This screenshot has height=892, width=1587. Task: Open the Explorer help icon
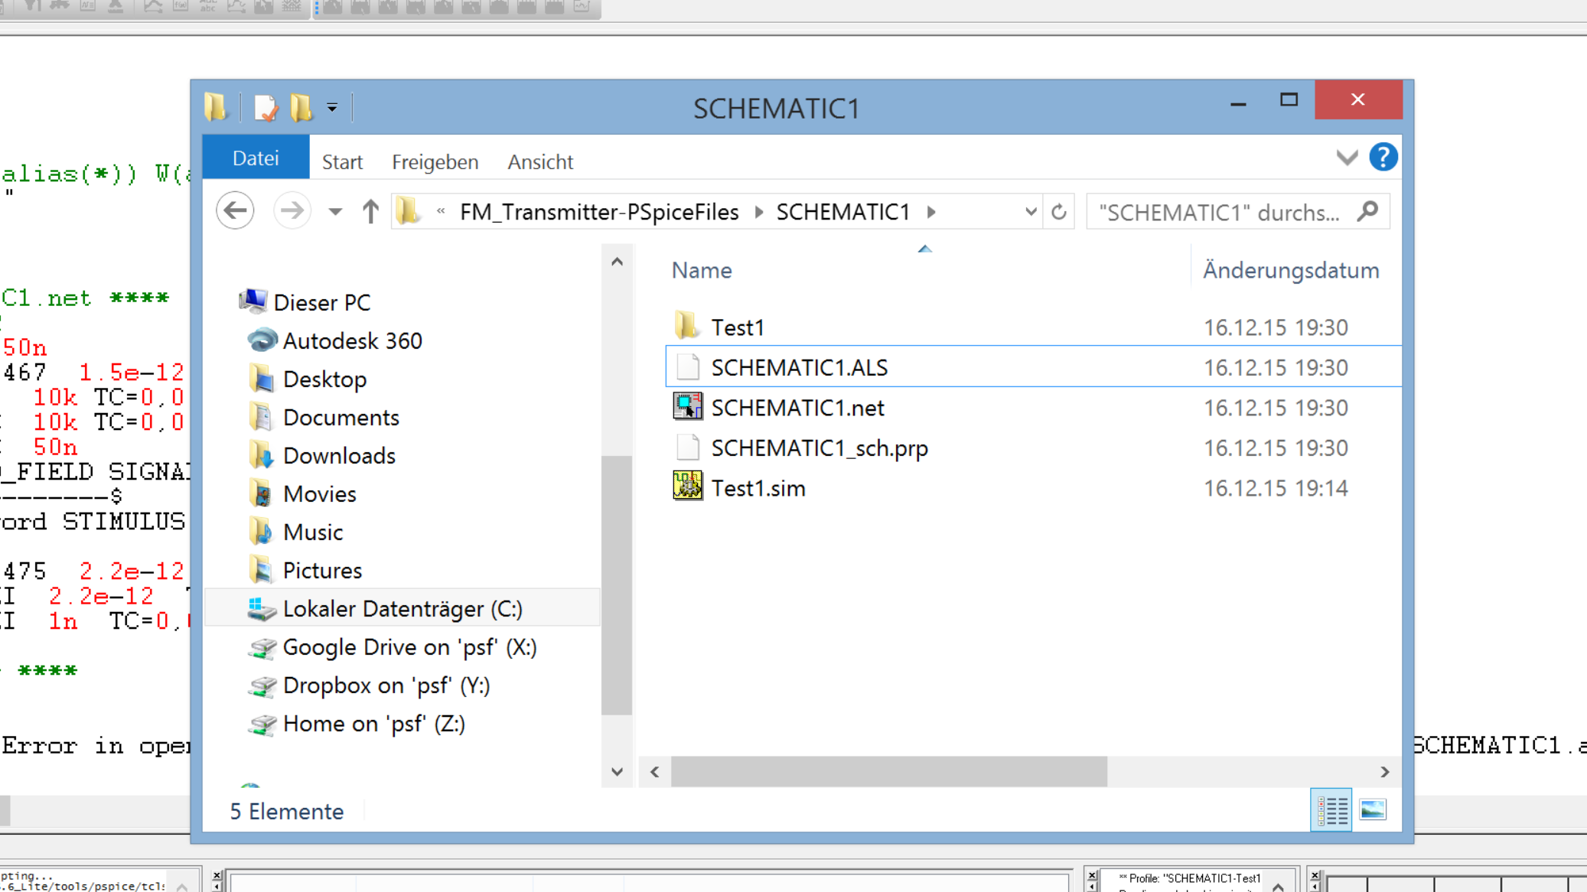tap(1383, 158)
